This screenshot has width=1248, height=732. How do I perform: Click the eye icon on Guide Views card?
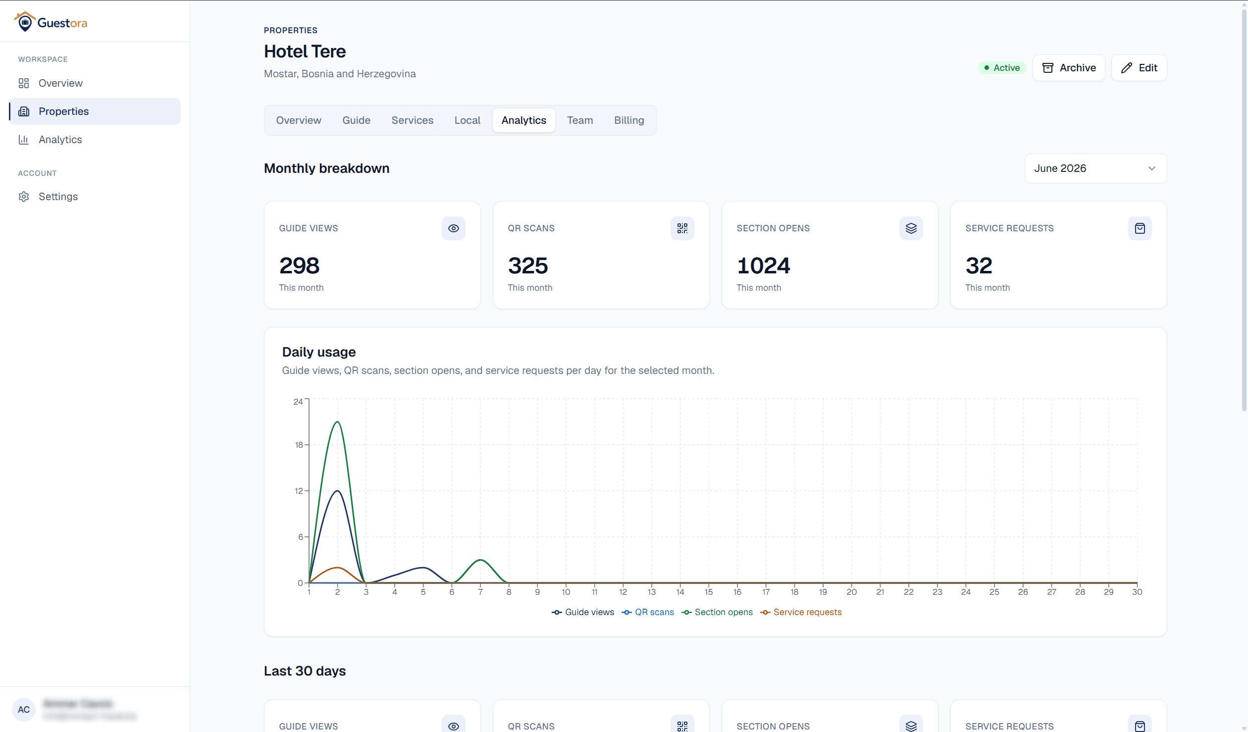453,228
